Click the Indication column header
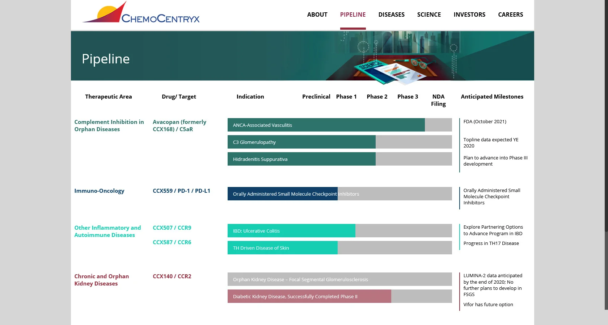608x325 pixels. 250,97
